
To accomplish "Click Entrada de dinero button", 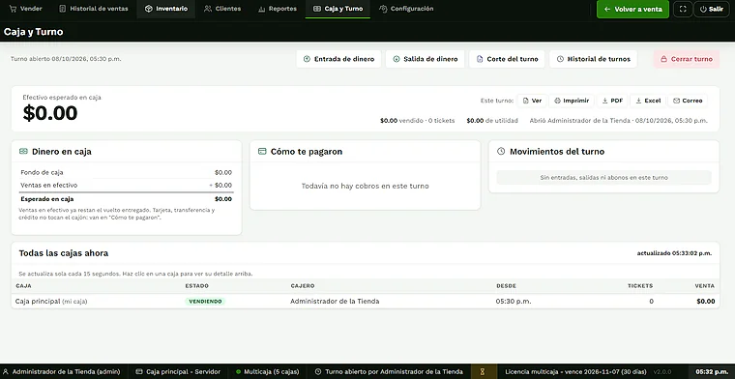I will (x=338, y=59).
